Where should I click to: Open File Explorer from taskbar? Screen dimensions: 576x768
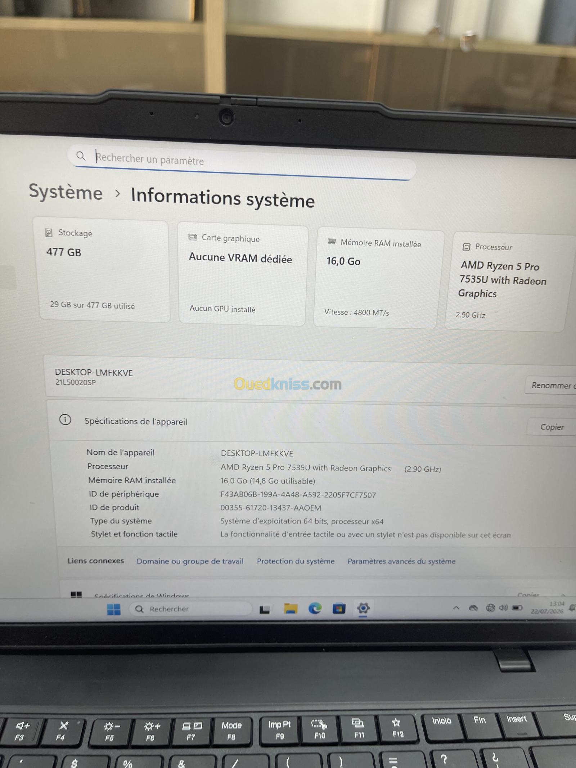tap(291, 608)
